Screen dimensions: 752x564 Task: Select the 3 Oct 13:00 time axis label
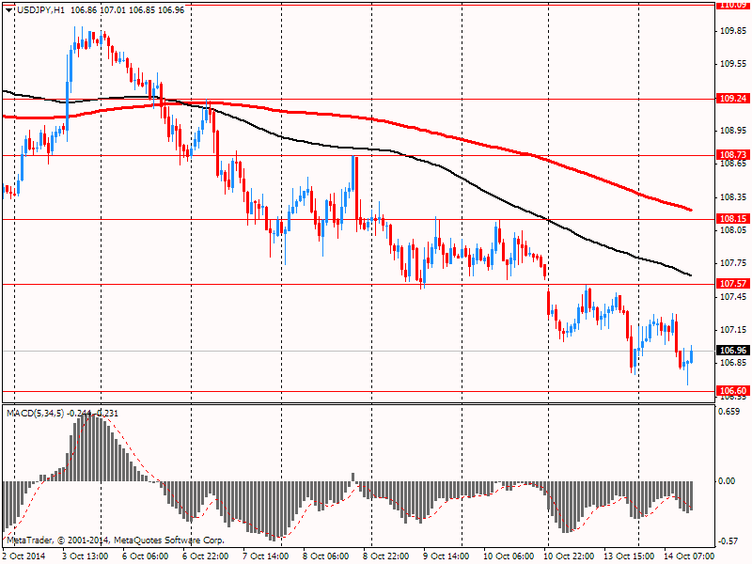85,556
